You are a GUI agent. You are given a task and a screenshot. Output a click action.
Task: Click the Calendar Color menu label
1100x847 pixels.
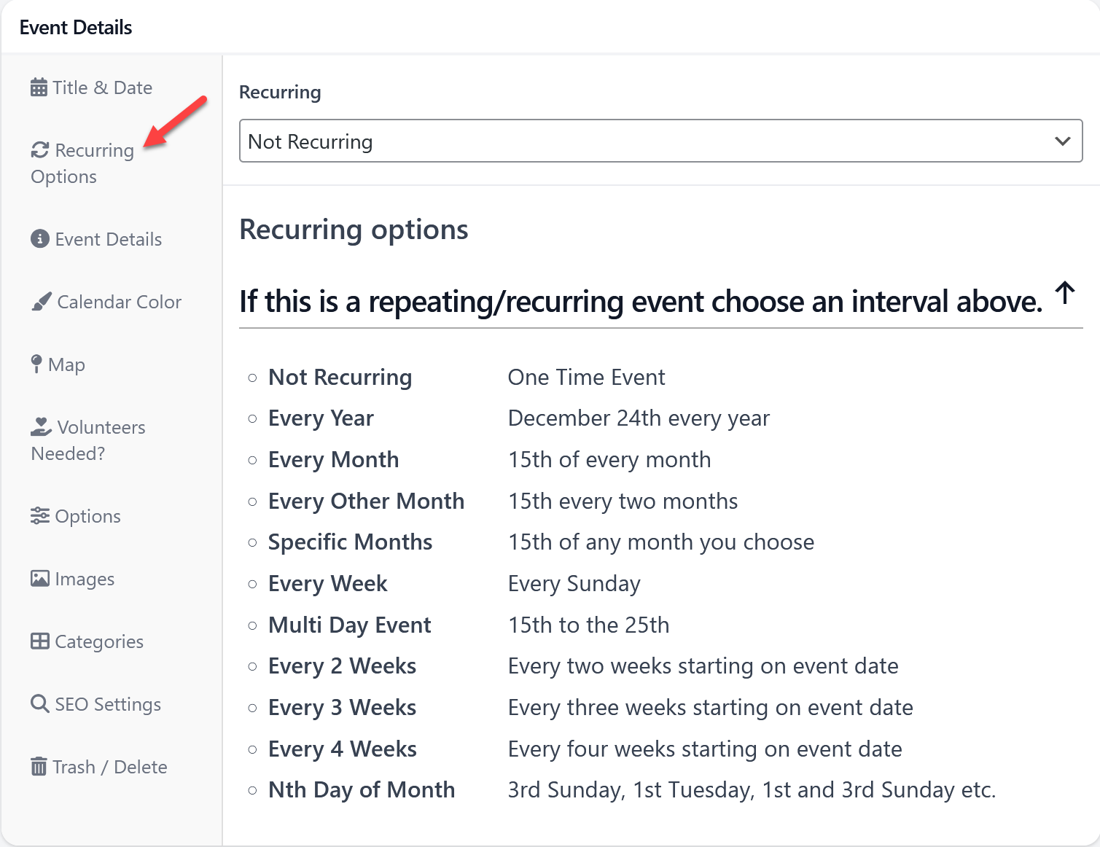119,302
